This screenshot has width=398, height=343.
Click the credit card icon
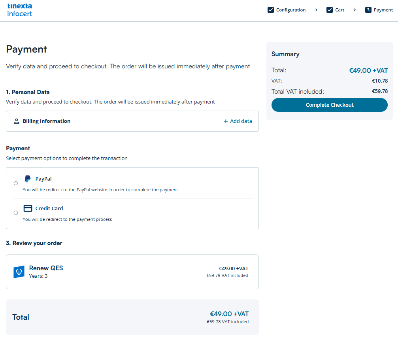28,208
